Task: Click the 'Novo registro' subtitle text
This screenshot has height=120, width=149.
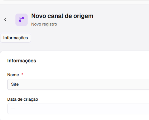Action: [x=44, y=24]
